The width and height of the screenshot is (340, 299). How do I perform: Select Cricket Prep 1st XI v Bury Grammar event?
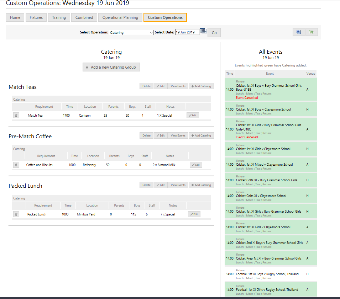271,258
